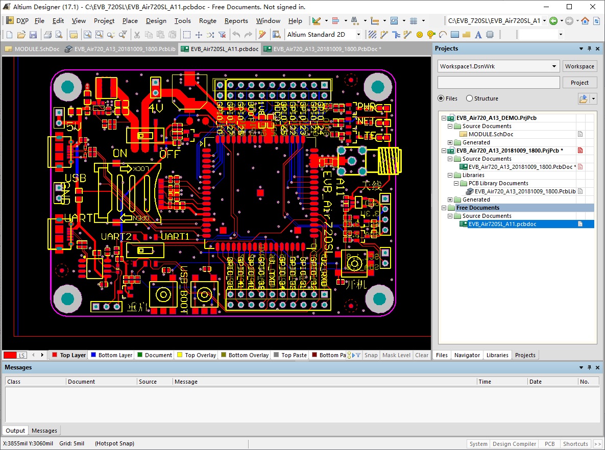Switch to the Navigator panel tab

click(467, 355)
